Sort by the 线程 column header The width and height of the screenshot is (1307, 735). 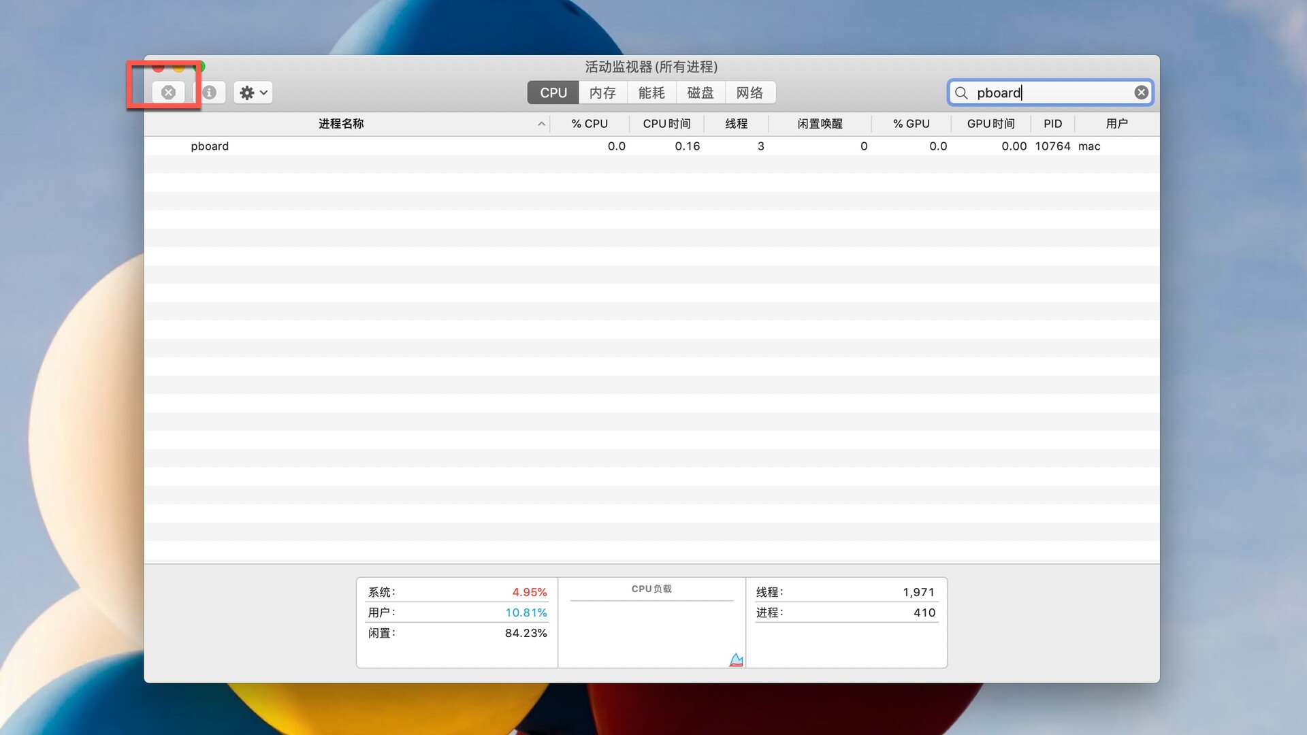coord(736,123)
